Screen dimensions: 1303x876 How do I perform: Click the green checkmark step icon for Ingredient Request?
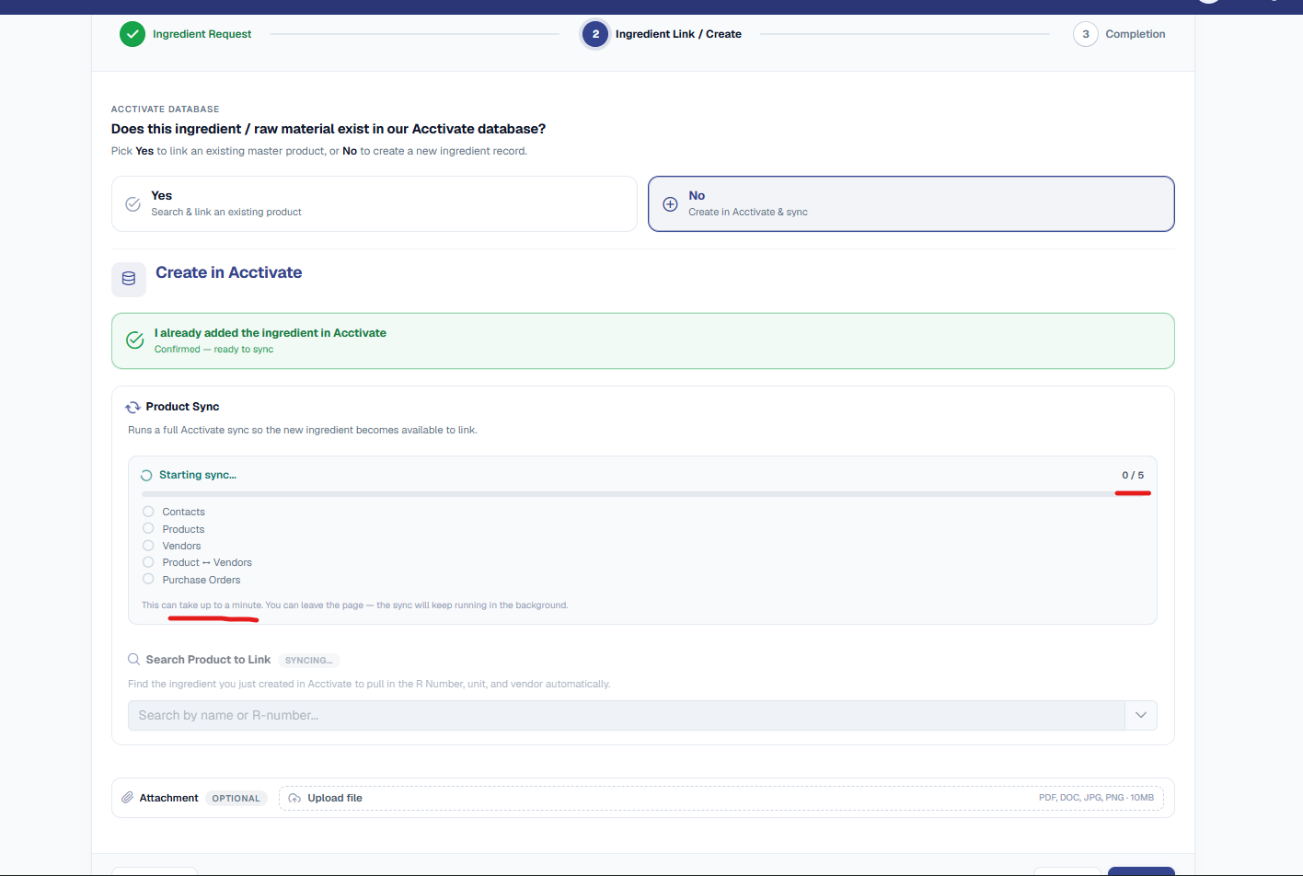point(133,34)
